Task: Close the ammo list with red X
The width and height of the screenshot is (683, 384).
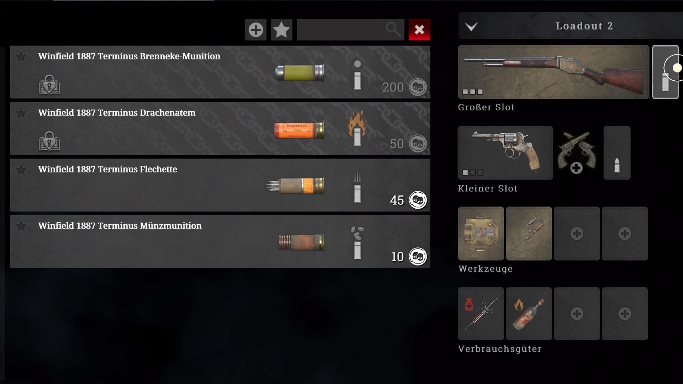Action: (x=419, y=30)
